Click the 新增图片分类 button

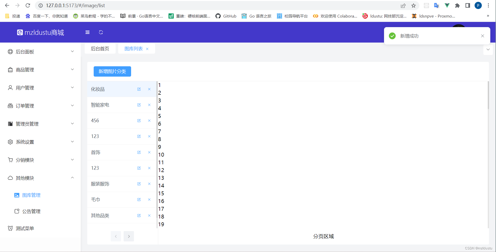pyautogui.click(x=112, y=71)
